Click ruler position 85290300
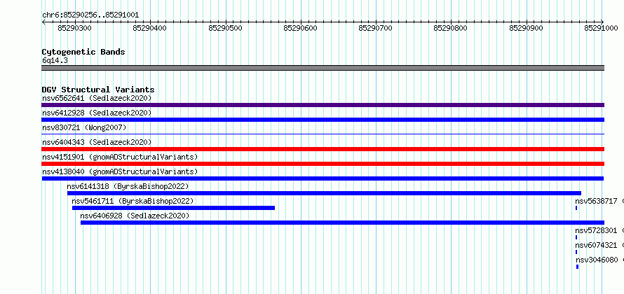 click(x=74, y=28)
